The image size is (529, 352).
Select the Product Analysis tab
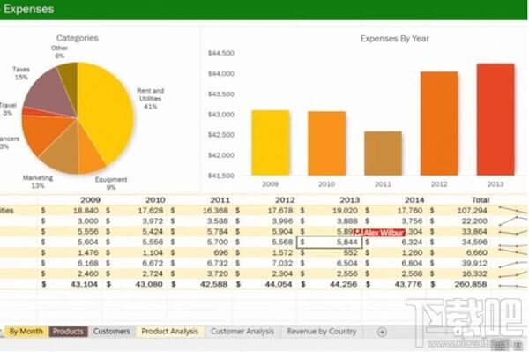(169, 332)
